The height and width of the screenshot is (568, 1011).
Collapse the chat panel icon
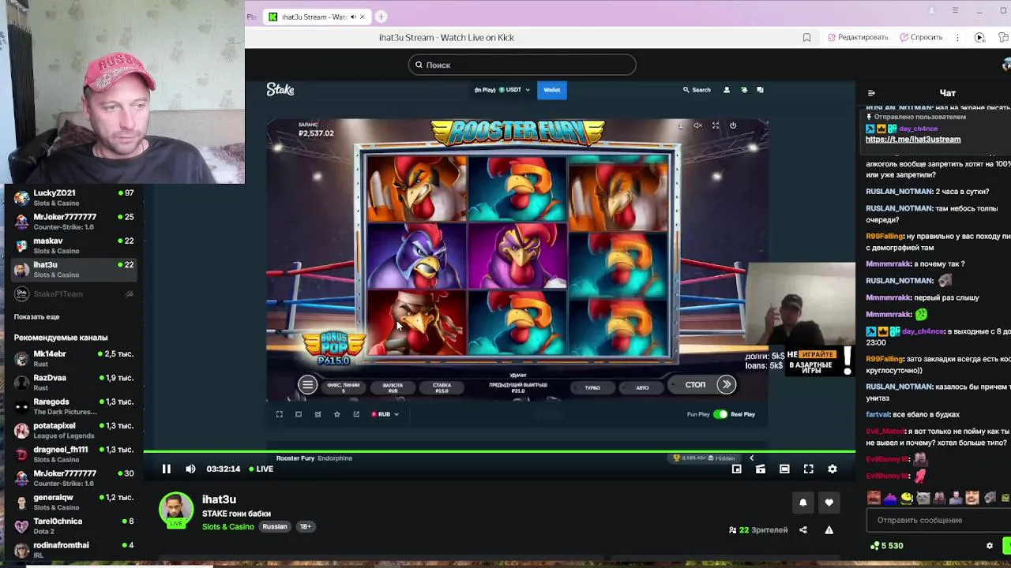coord(871,93)
